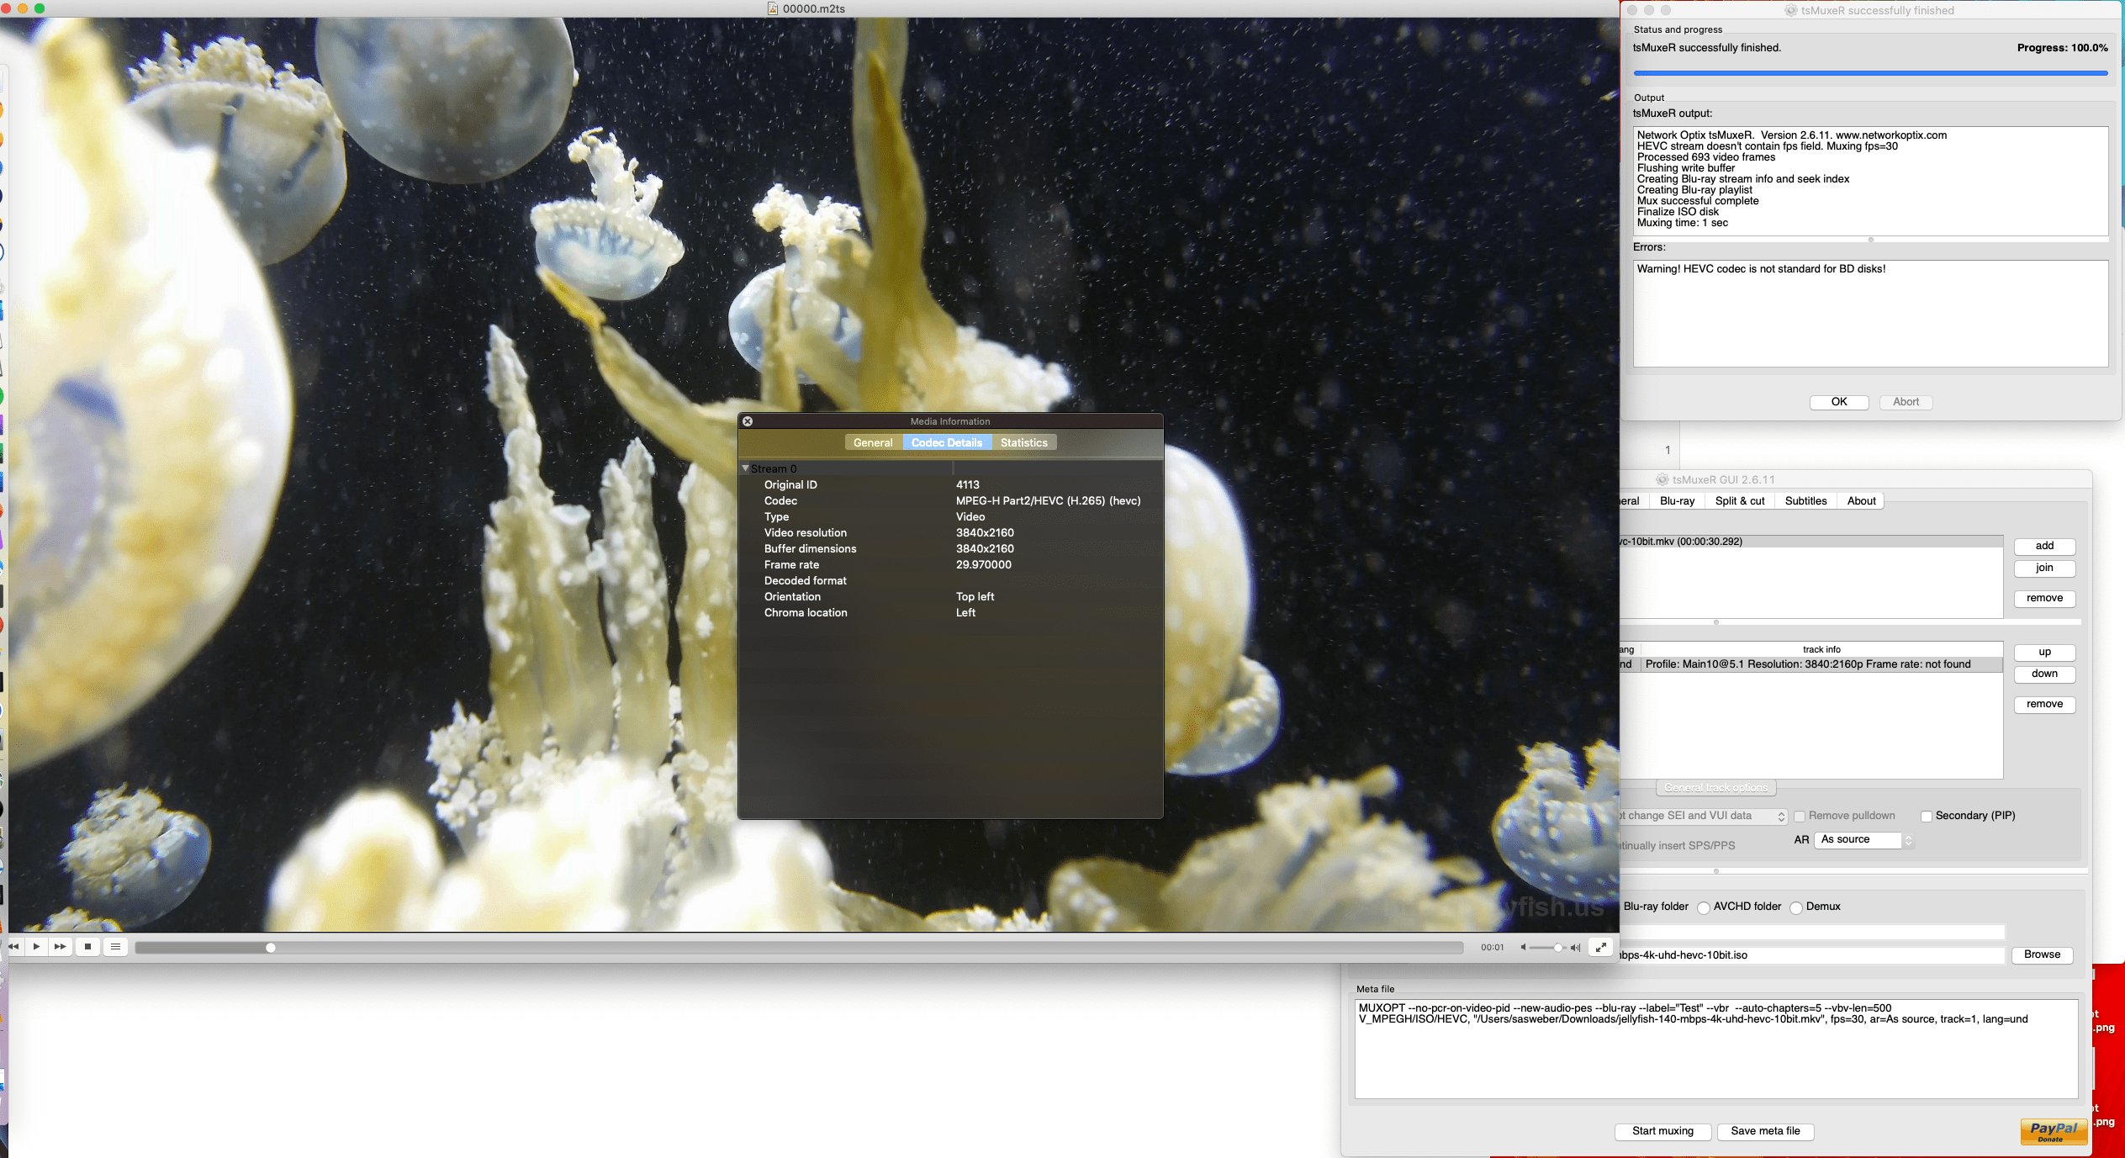2125x1158 pixels.
Task: Click Browse for the output file
Action: pos(2042,954)
